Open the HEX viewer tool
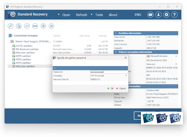 [x=35, y=26]
